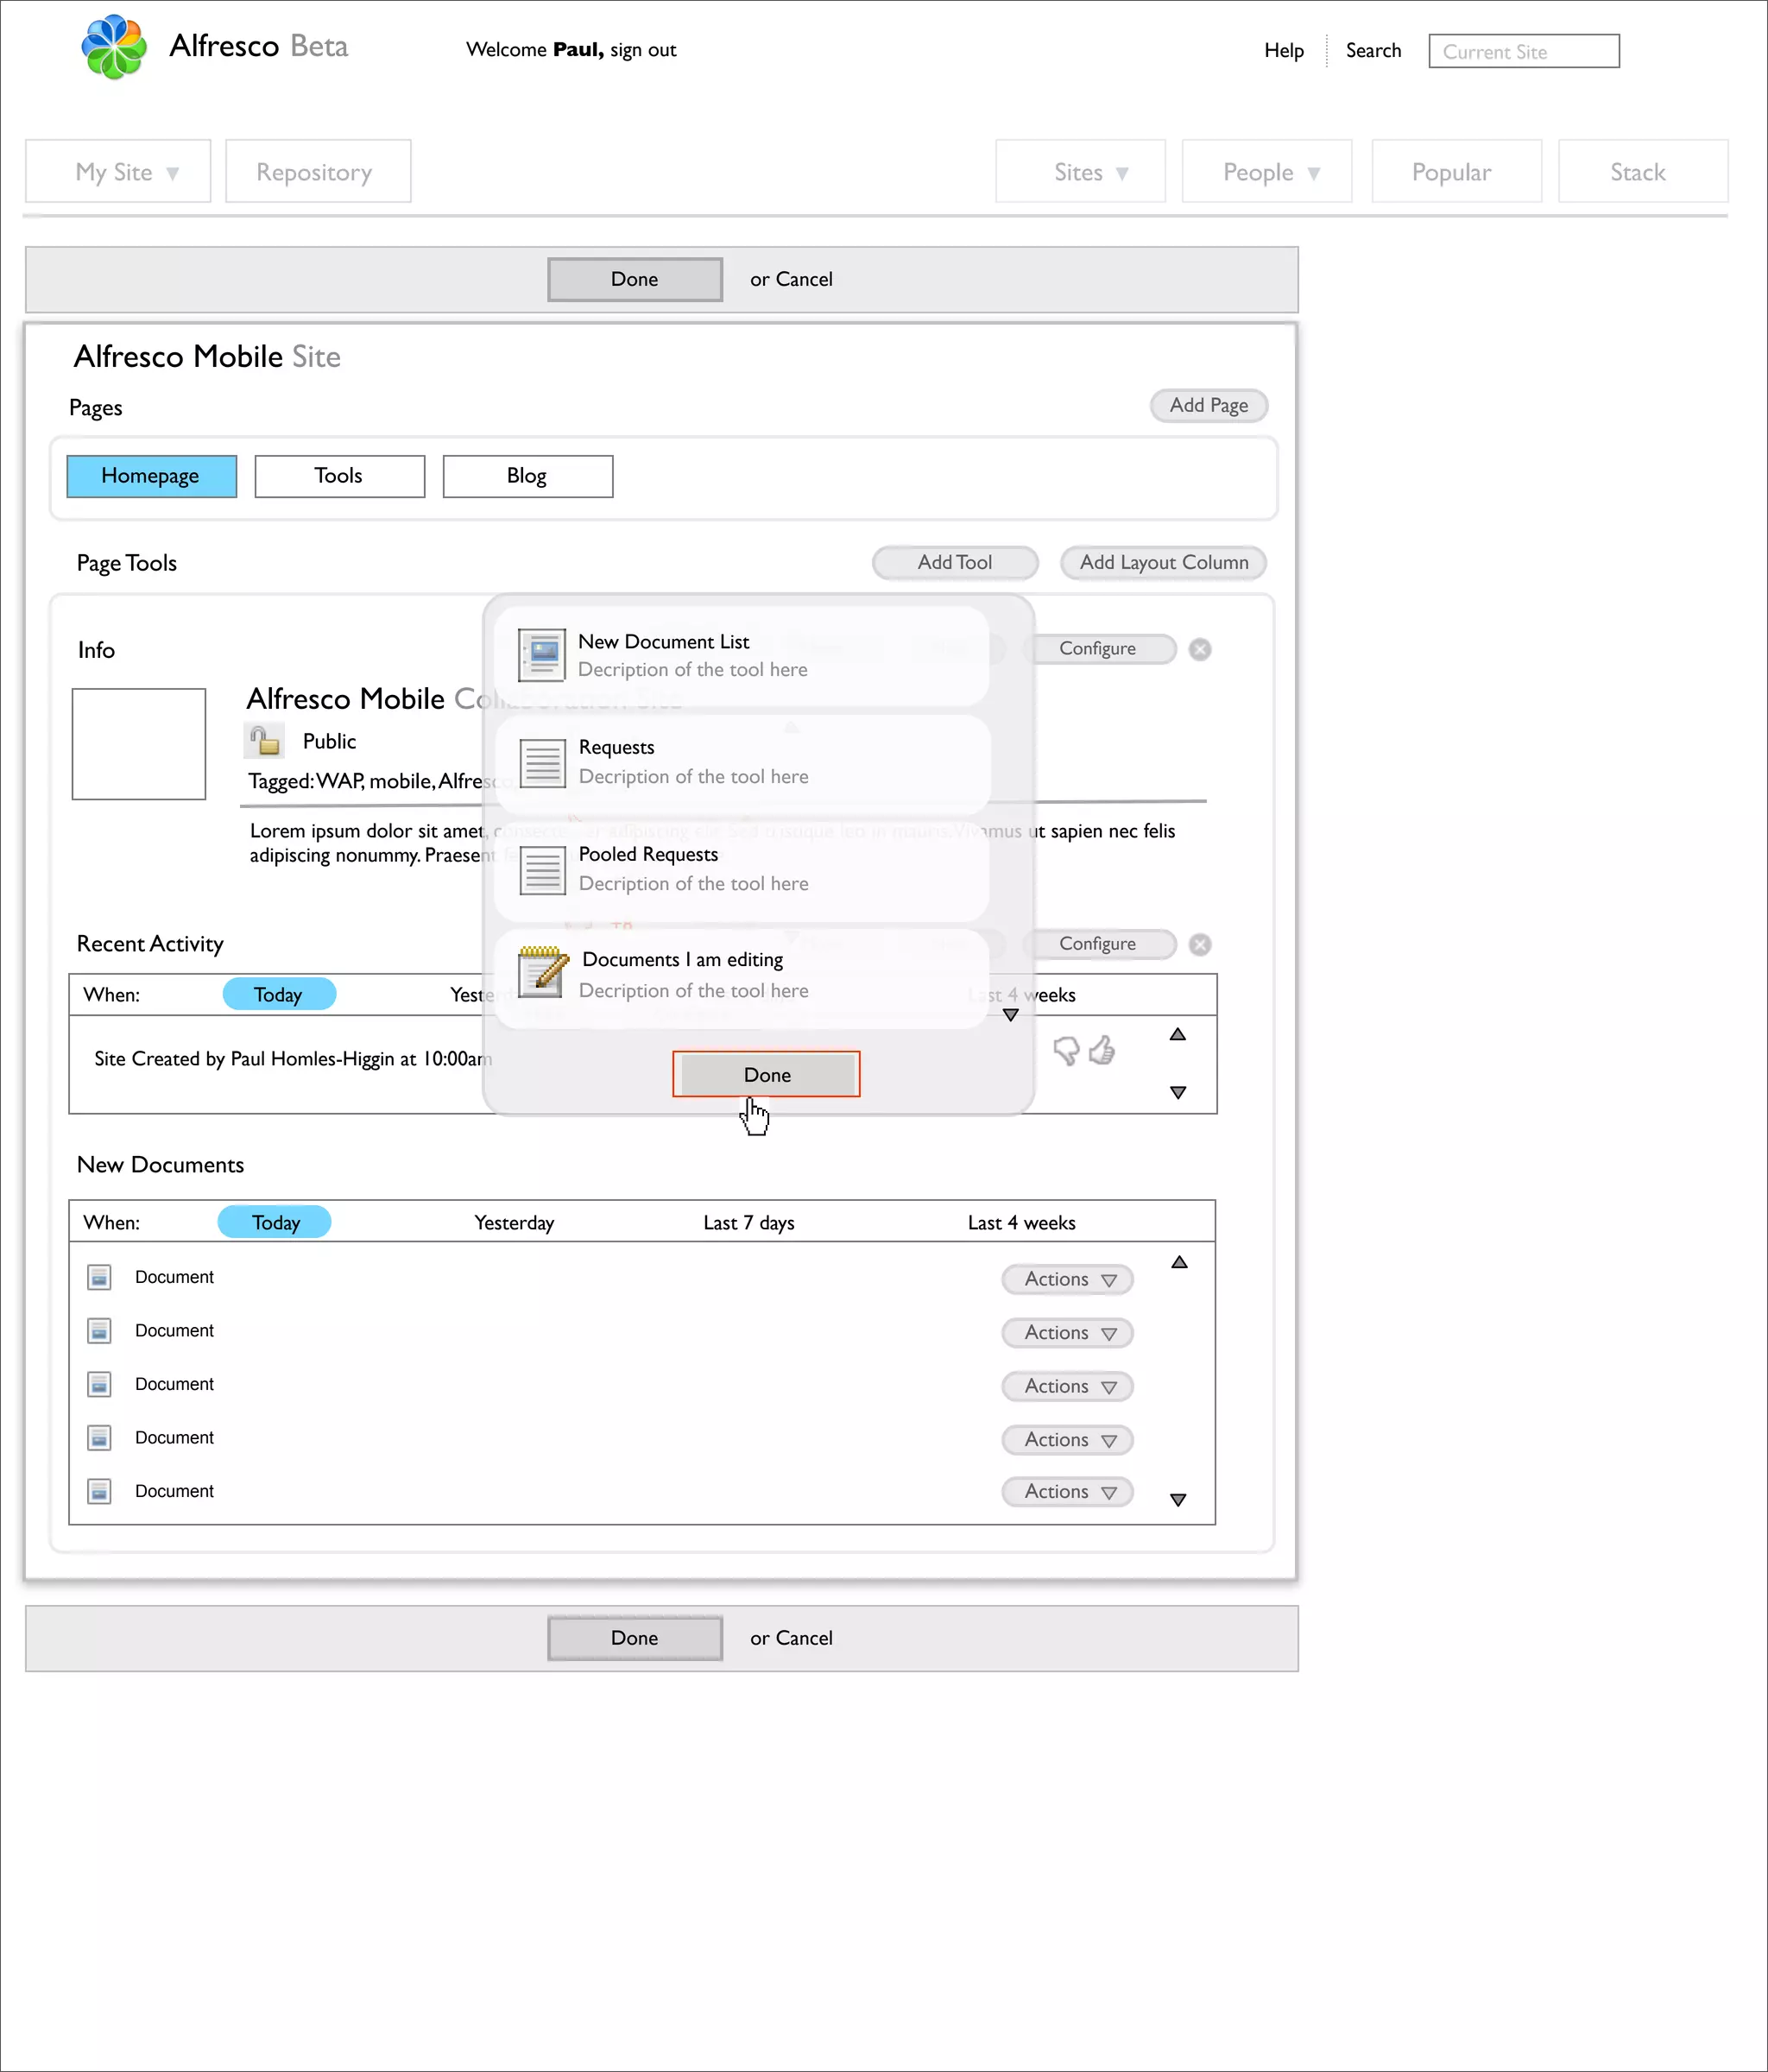Screen dimensions: 1768x2072
Task: Focus the Current Site search field
Action: tap(1524, 52)
